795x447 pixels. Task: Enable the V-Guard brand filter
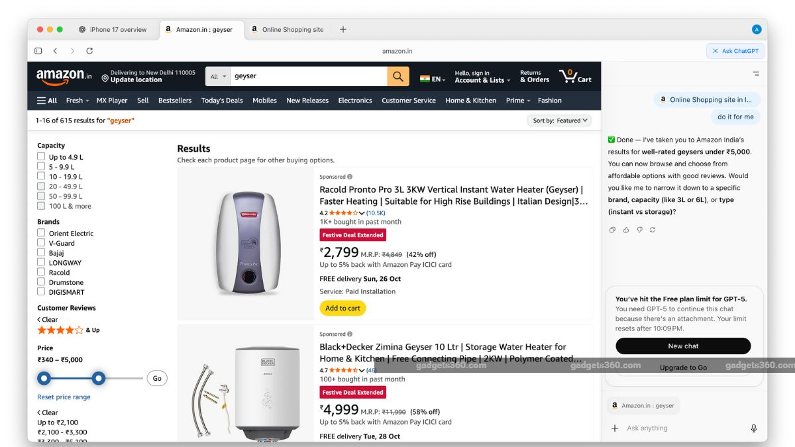[41, 243]
